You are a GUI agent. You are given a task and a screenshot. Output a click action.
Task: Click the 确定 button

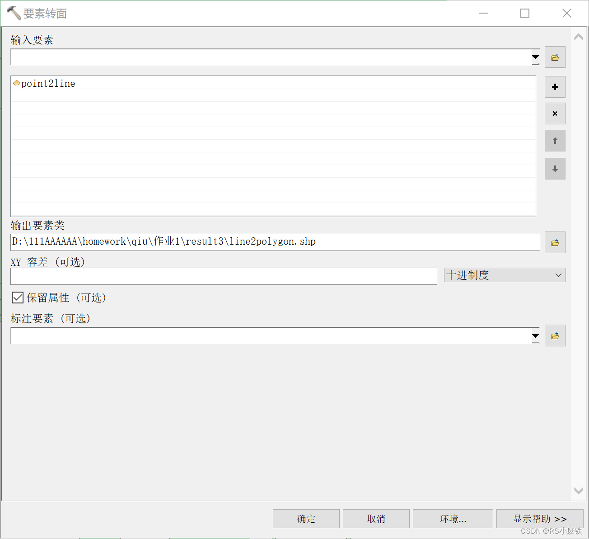pos(306,519)
